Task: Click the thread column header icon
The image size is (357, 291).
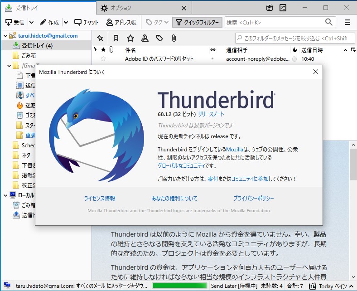Action: tap(96, 50)
